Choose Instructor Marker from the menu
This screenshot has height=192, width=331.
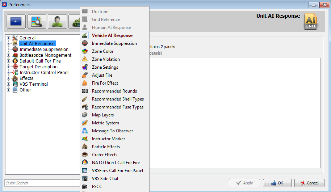pos(115,139)
